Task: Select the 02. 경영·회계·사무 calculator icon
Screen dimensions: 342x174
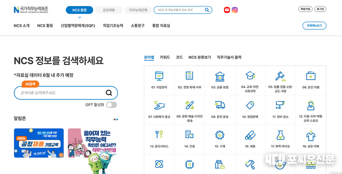Action: [x=189, y=76]
